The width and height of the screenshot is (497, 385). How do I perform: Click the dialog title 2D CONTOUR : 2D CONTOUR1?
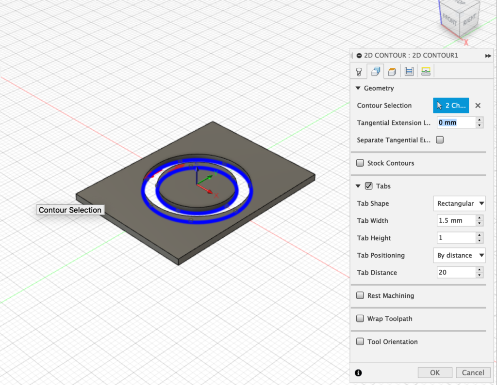point(411,56)
